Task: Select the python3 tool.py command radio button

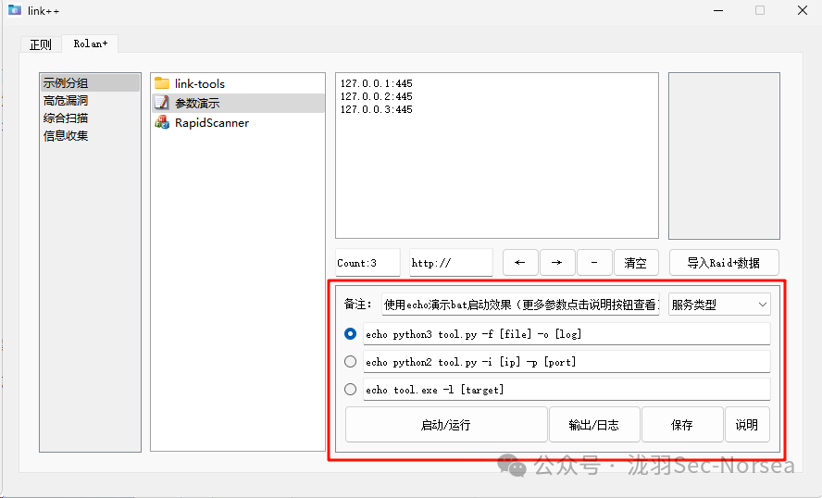Action: pos(350,334)
